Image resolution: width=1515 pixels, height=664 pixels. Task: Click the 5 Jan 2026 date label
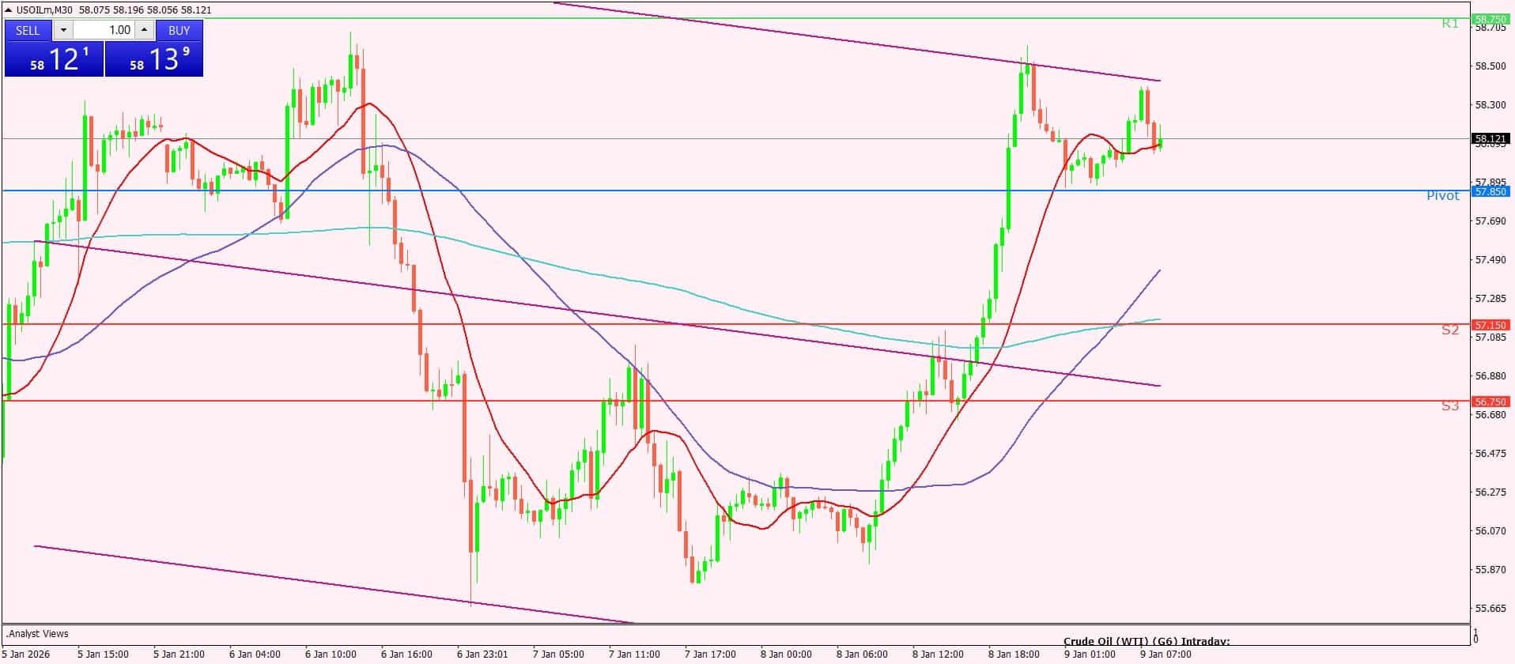(x=25, y=654)
